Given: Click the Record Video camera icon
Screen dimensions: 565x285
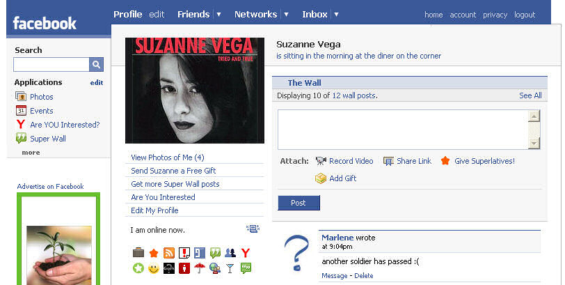Looking at the screenshot, I should (x=321, y=161).
